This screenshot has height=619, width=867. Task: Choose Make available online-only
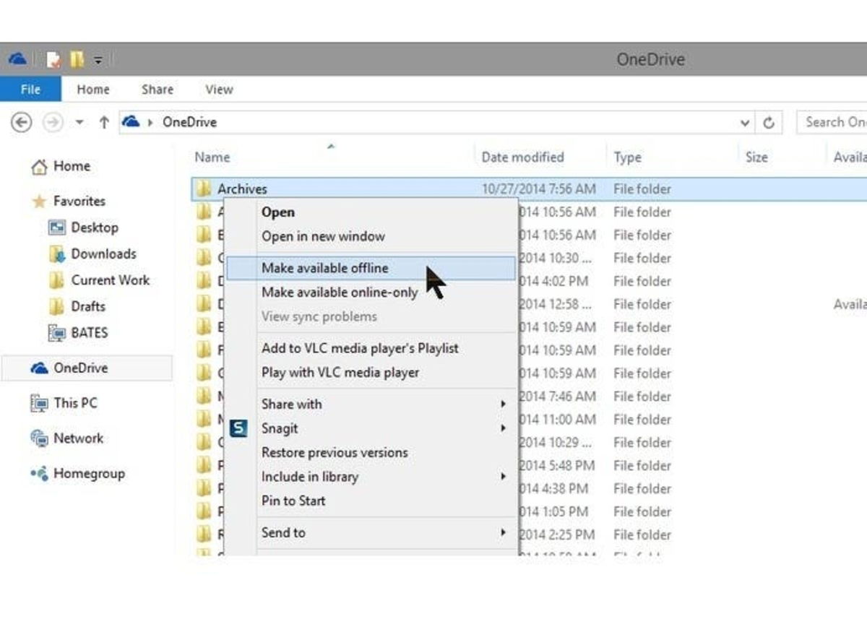tap(340, 293)
